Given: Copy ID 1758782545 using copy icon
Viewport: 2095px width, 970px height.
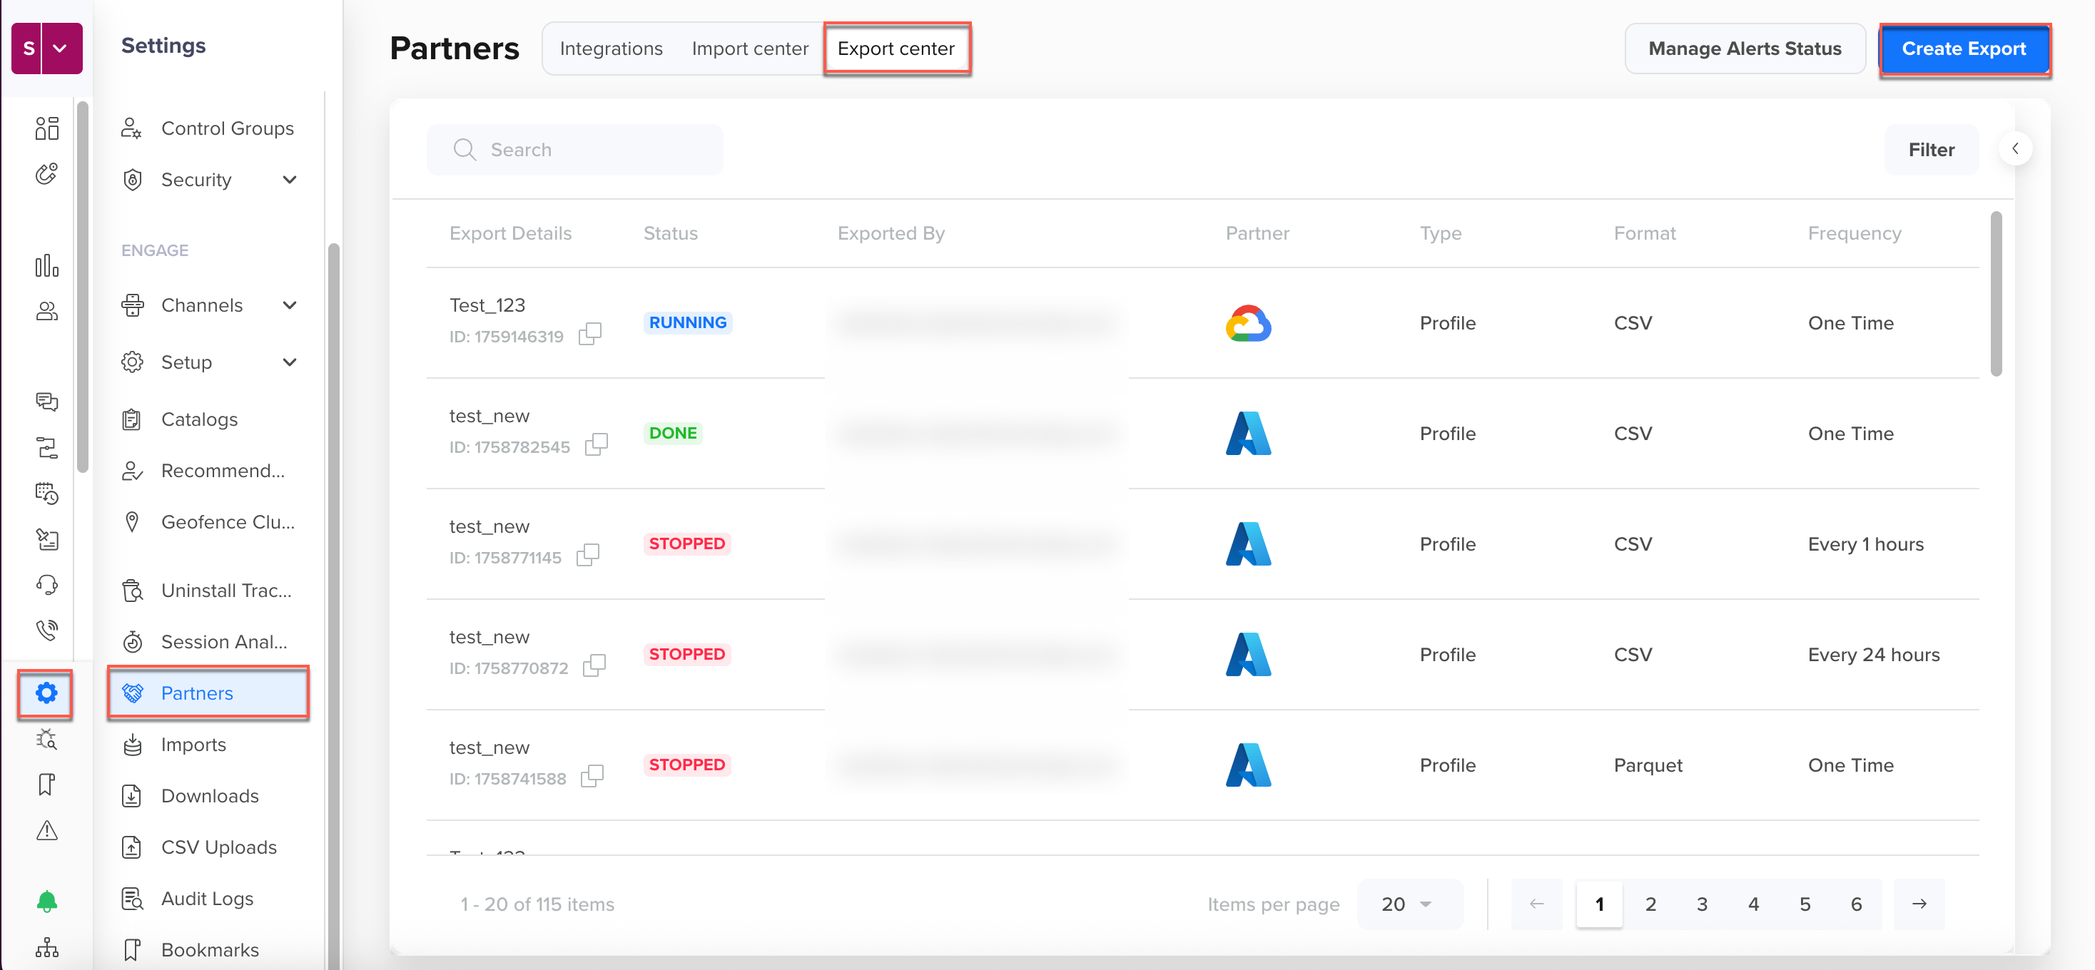Looking at the screenshot, I should [596, 445].
